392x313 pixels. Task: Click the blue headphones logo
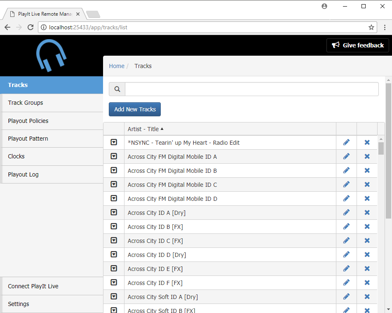52,55
